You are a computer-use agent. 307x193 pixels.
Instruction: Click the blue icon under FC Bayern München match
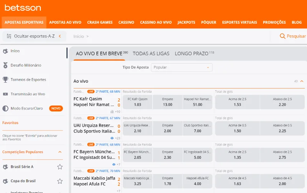click(114, 165)
